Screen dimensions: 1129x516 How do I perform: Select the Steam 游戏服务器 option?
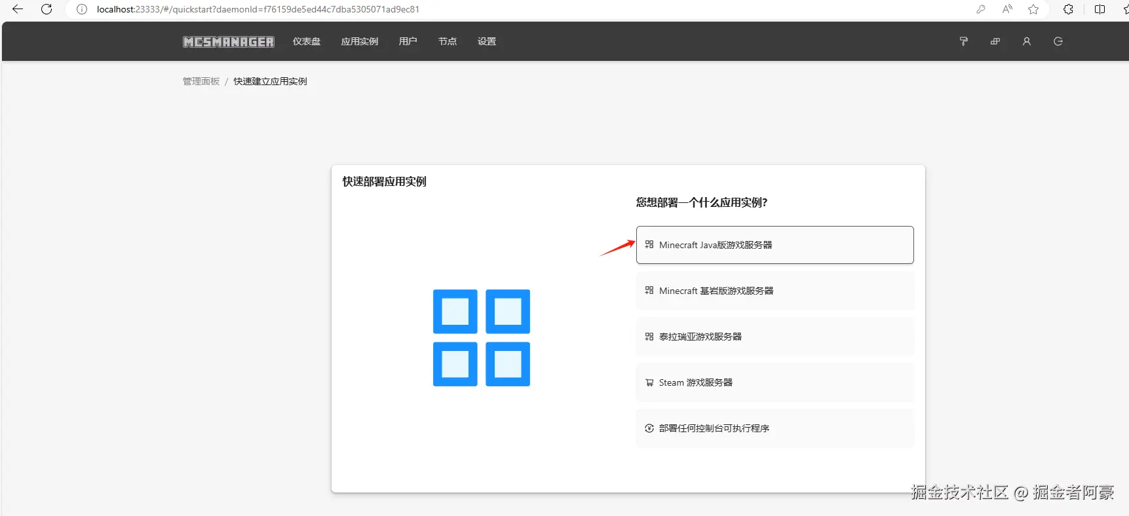coord(775,382)
